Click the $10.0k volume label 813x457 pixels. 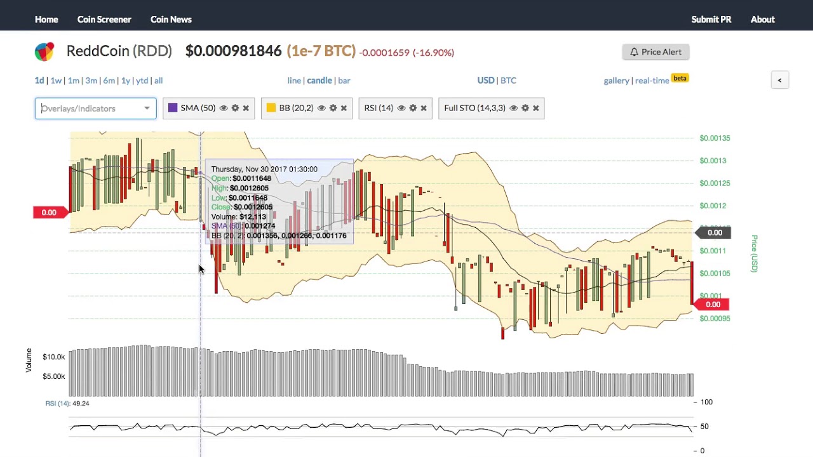[x=53, y=357]
